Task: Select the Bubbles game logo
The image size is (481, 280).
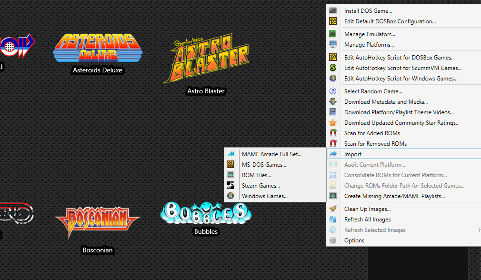Action: [x=206, y=212]
